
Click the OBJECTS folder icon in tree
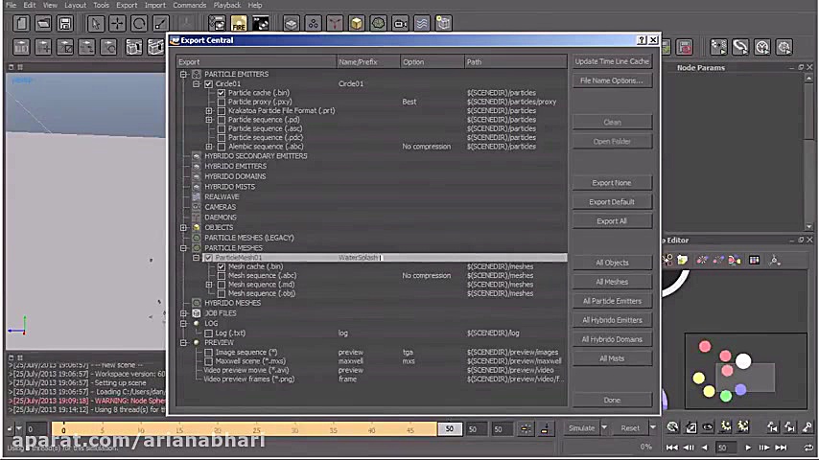197,228
